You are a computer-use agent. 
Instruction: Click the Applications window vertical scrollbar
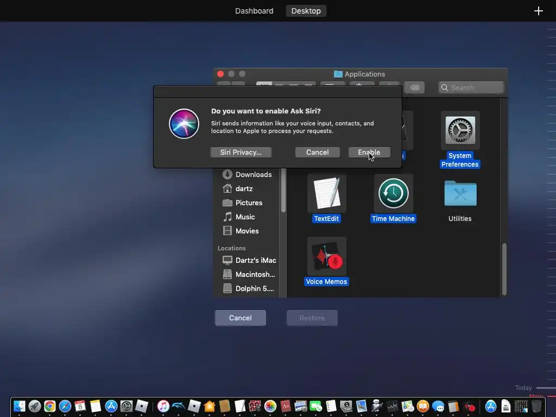pos(504,269)
